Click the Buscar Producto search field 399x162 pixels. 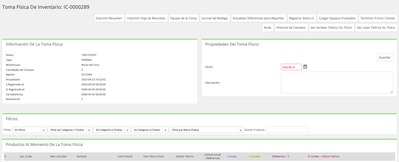[x=287, y=130]
